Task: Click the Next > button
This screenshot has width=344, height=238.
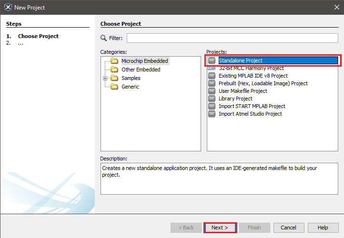Action: 220,228
